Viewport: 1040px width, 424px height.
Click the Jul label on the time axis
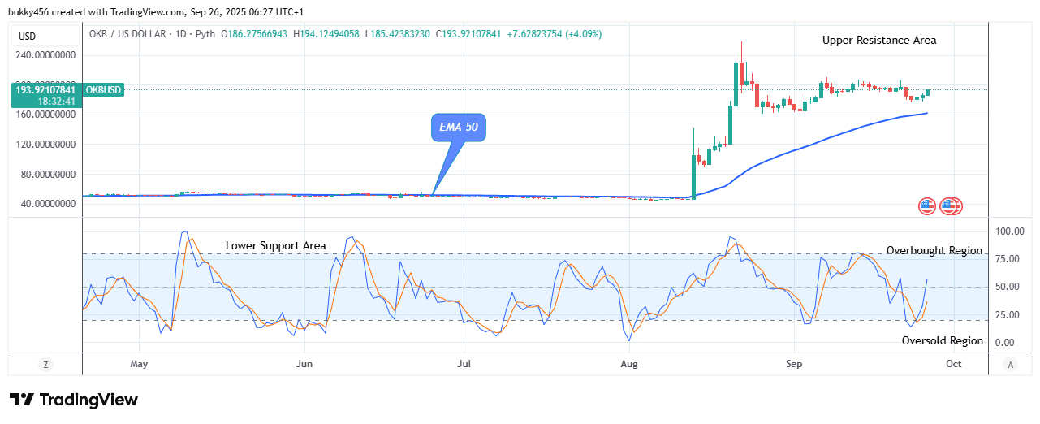464,364
